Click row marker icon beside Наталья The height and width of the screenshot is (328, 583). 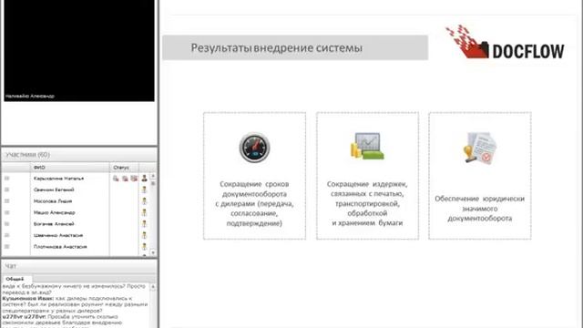coord(6,179)
